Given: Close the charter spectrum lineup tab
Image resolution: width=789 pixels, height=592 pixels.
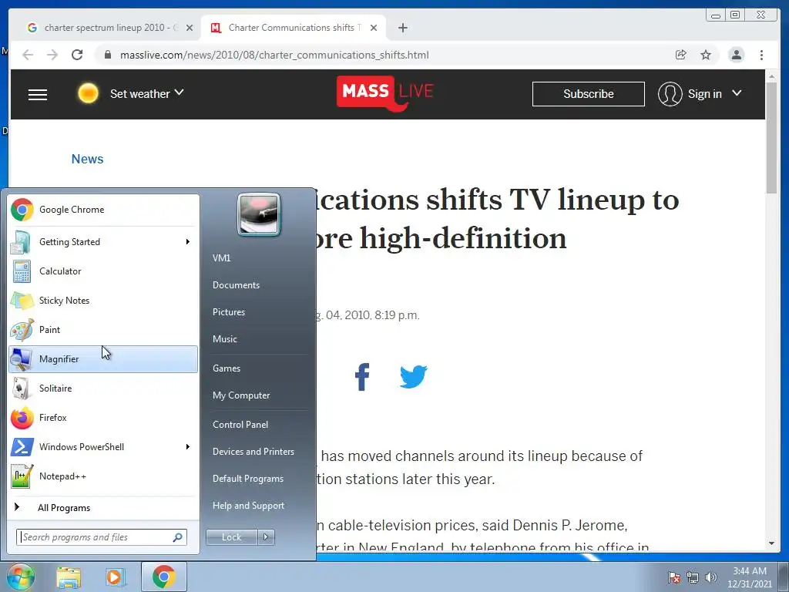Looking at the screenshot, I should point(190,29).
